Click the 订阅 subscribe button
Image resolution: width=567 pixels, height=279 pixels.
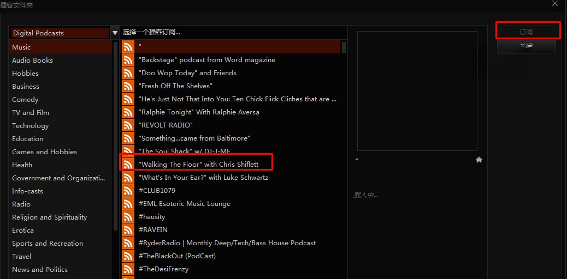(526, 32)
